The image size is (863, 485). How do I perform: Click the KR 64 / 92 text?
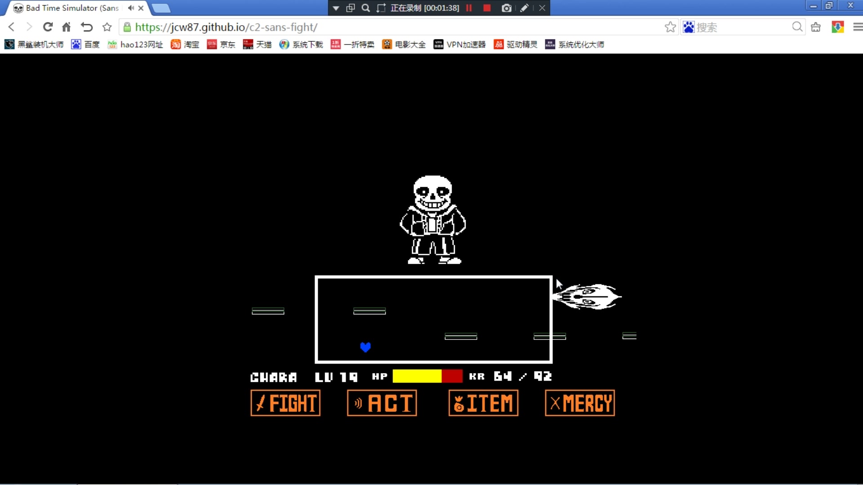[x=510, y=376]
